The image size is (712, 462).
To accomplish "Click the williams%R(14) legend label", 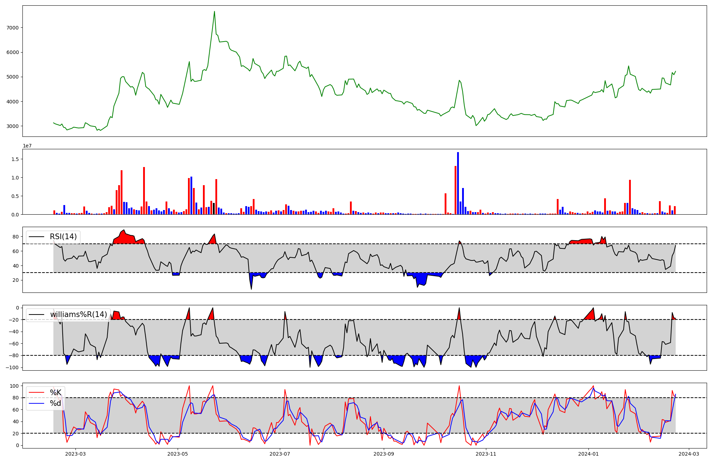I will tap(78, 315).
